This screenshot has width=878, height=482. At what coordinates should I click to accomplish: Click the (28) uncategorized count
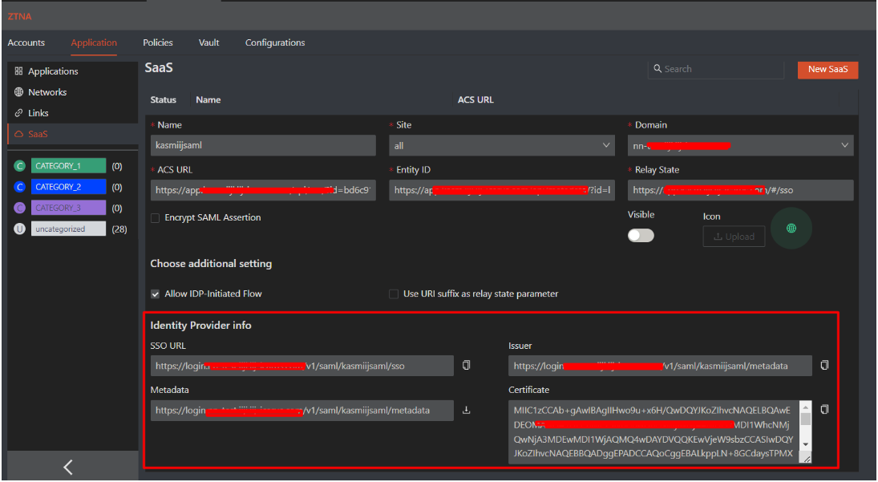coord(119,229)
